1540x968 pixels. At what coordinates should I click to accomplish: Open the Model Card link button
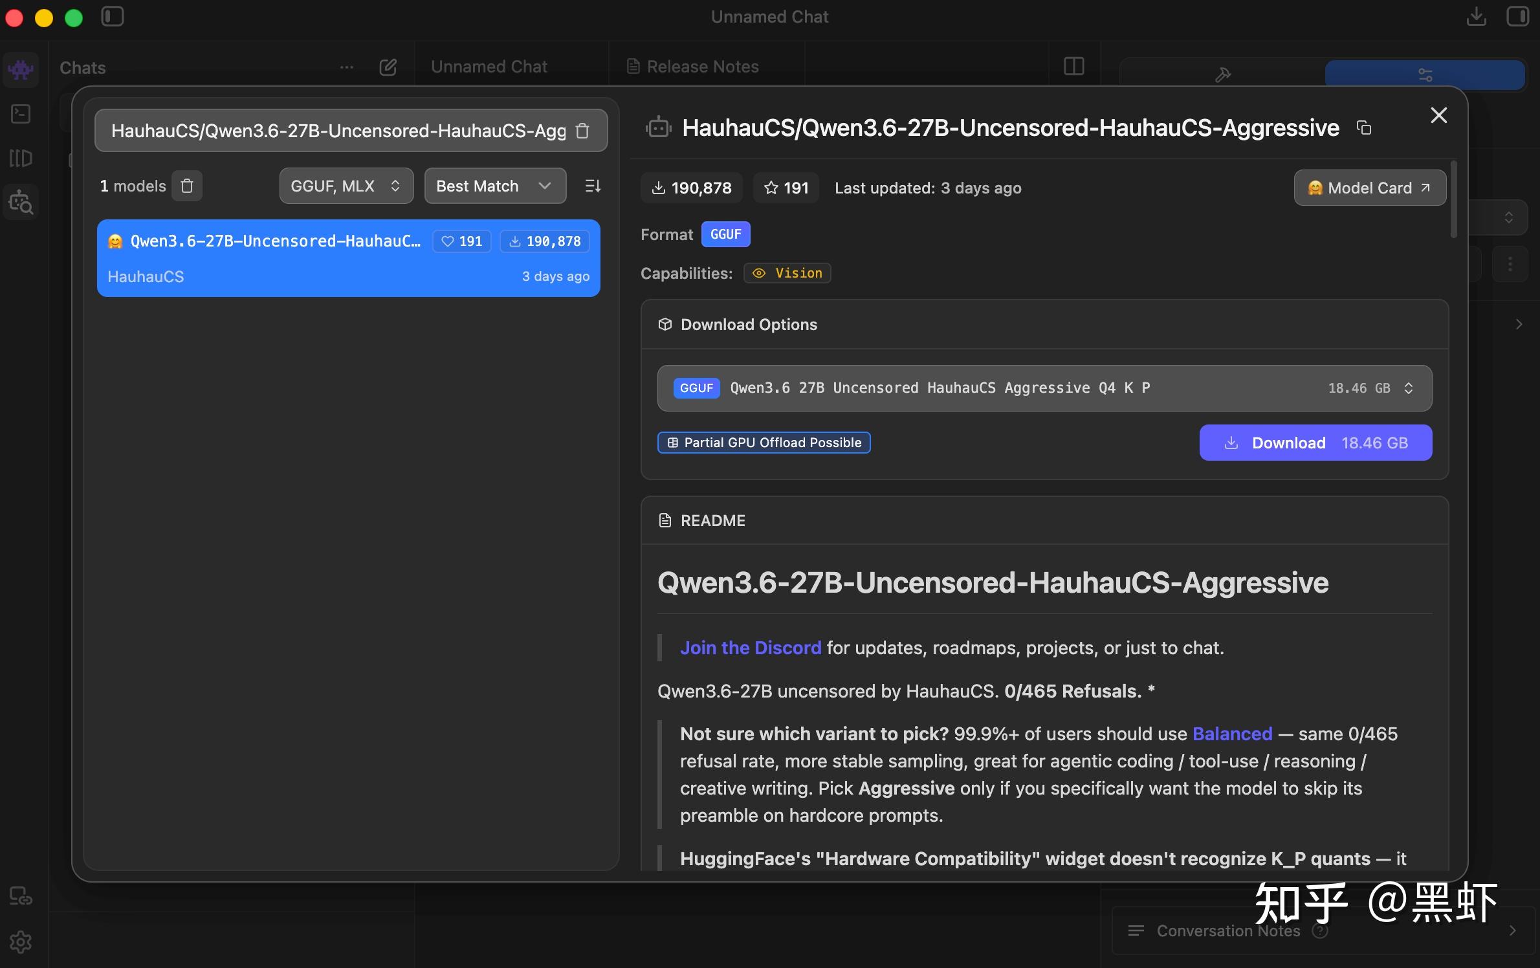coord(1370,188)
